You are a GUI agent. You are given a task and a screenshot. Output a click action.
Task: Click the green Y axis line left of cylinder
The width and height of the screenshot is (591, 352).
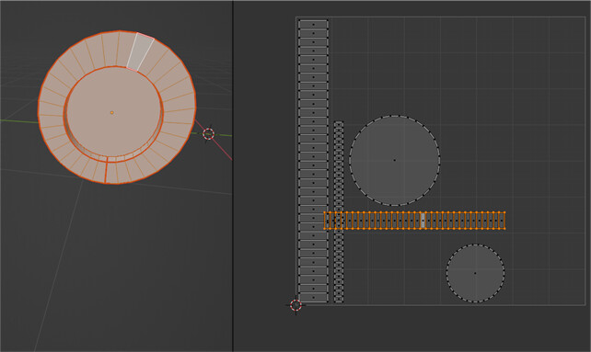point(18,121)
